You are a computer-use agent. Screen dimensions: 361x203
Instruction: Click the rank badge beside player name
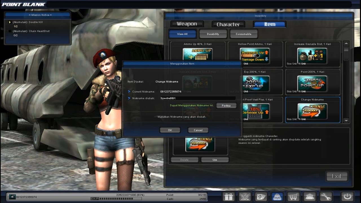coord(12,197)
